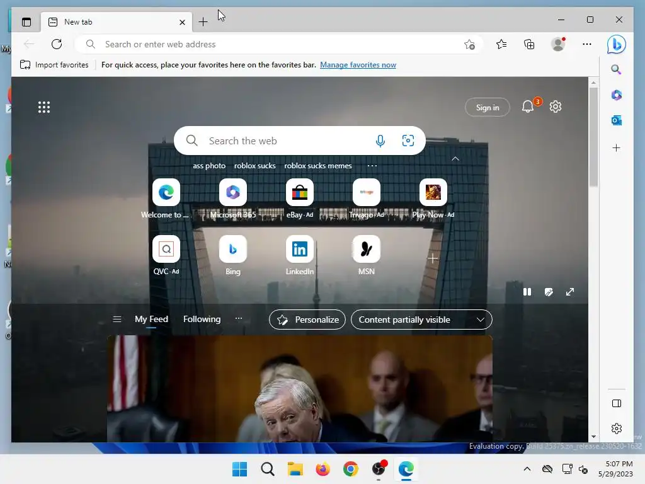Start voice search microphone icon
Image resolution: width=645 pixels, height=484 pixels.
tap(380, 141)
